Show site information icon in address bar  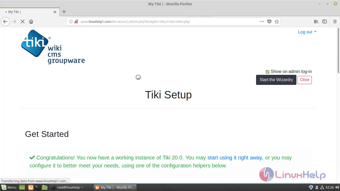coord(71,21)
